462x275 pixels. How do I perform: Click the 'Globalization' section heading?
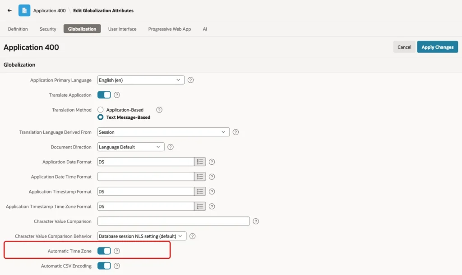pos(19,65)
